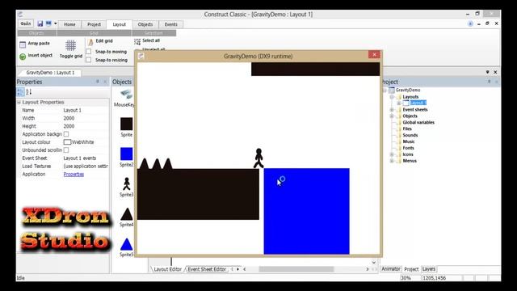Click the GravityDemo runtime window title icon
This screenshot has height=291, width=517.
coord(141,56)
